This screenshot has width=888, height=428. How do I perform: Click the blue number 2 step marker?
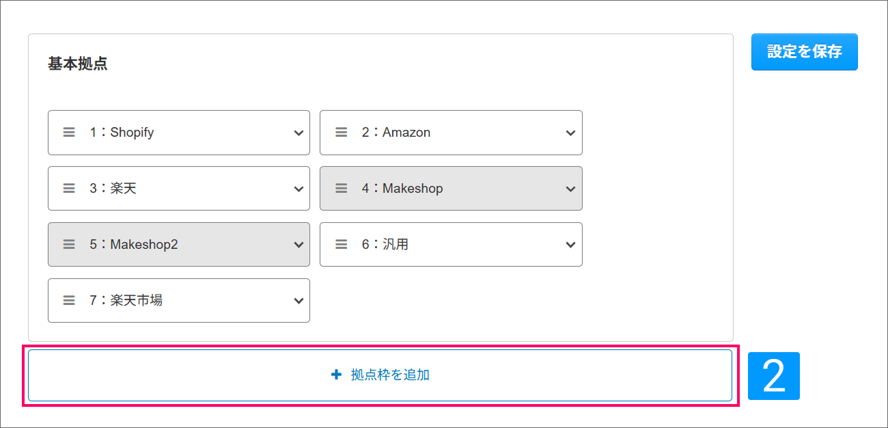pos(773,375)
